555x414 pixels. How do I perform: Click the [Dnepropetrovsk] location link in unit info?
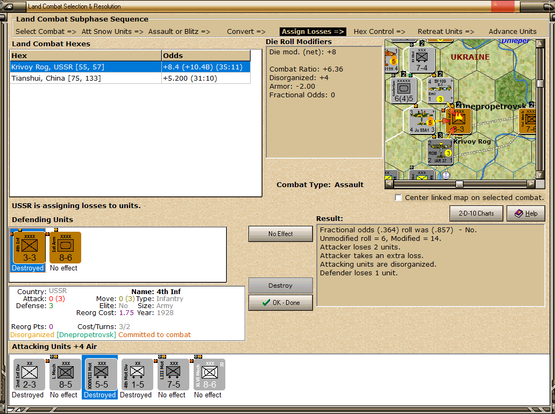coord(87,335)
